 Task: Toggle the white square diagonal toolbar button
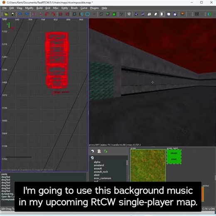tap(169, 14)
